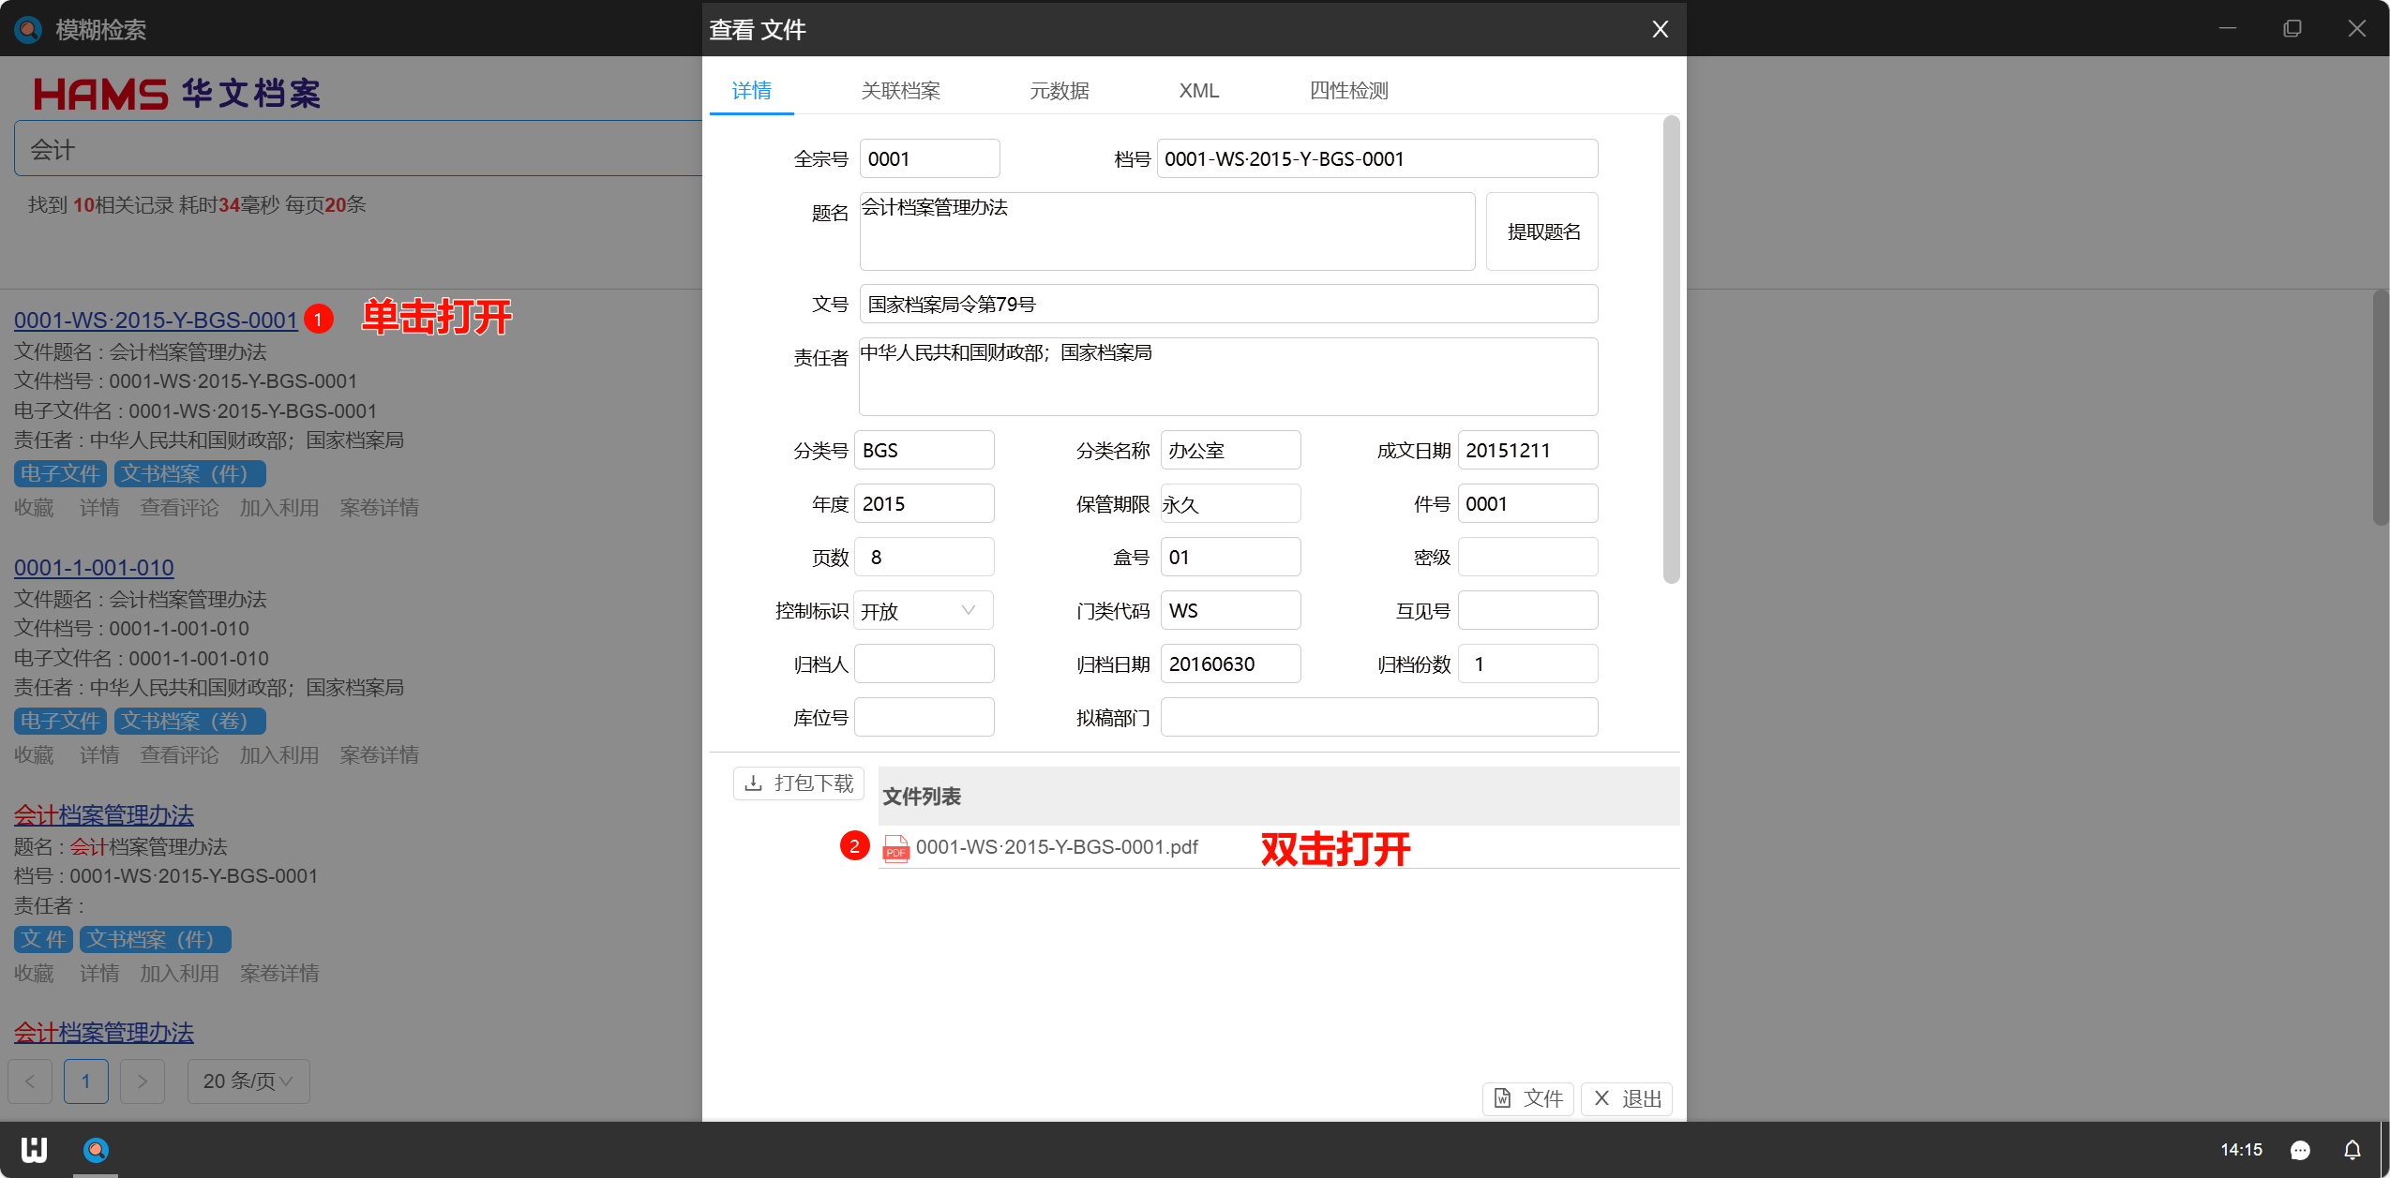The width and height of the screenshot is (2390, 1178).
Task: Click the 打包下载 download button
Action: 799,783
